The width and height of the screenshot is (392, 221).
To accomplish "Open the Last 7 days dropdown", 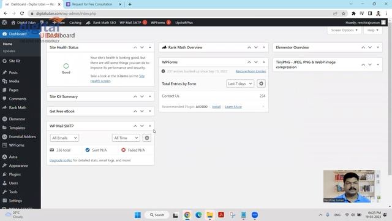I will [x=240, y=83].
